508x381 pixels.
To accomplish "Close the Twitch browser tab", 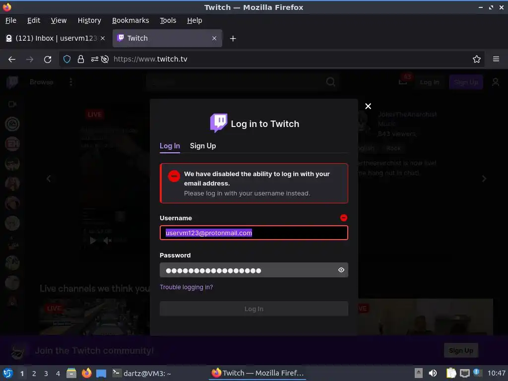I will tap(214, 38).
